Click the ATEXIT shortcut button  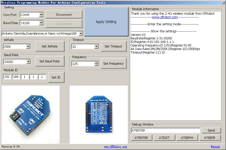pyautogui.click(x=164, y=138)
